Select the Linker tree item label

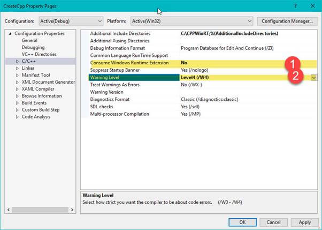pyautogui.click(x=28, y=68)
